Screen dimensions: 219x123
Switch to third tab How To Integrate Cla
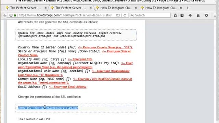116,8
